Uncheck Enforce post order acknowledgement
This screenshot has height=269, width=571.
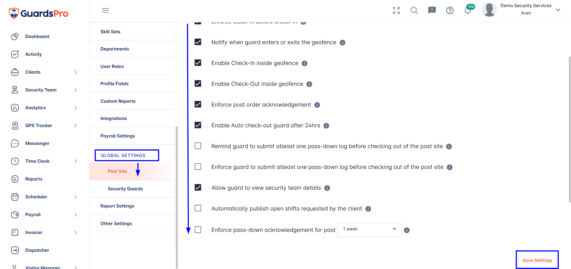tap(198, 104)
